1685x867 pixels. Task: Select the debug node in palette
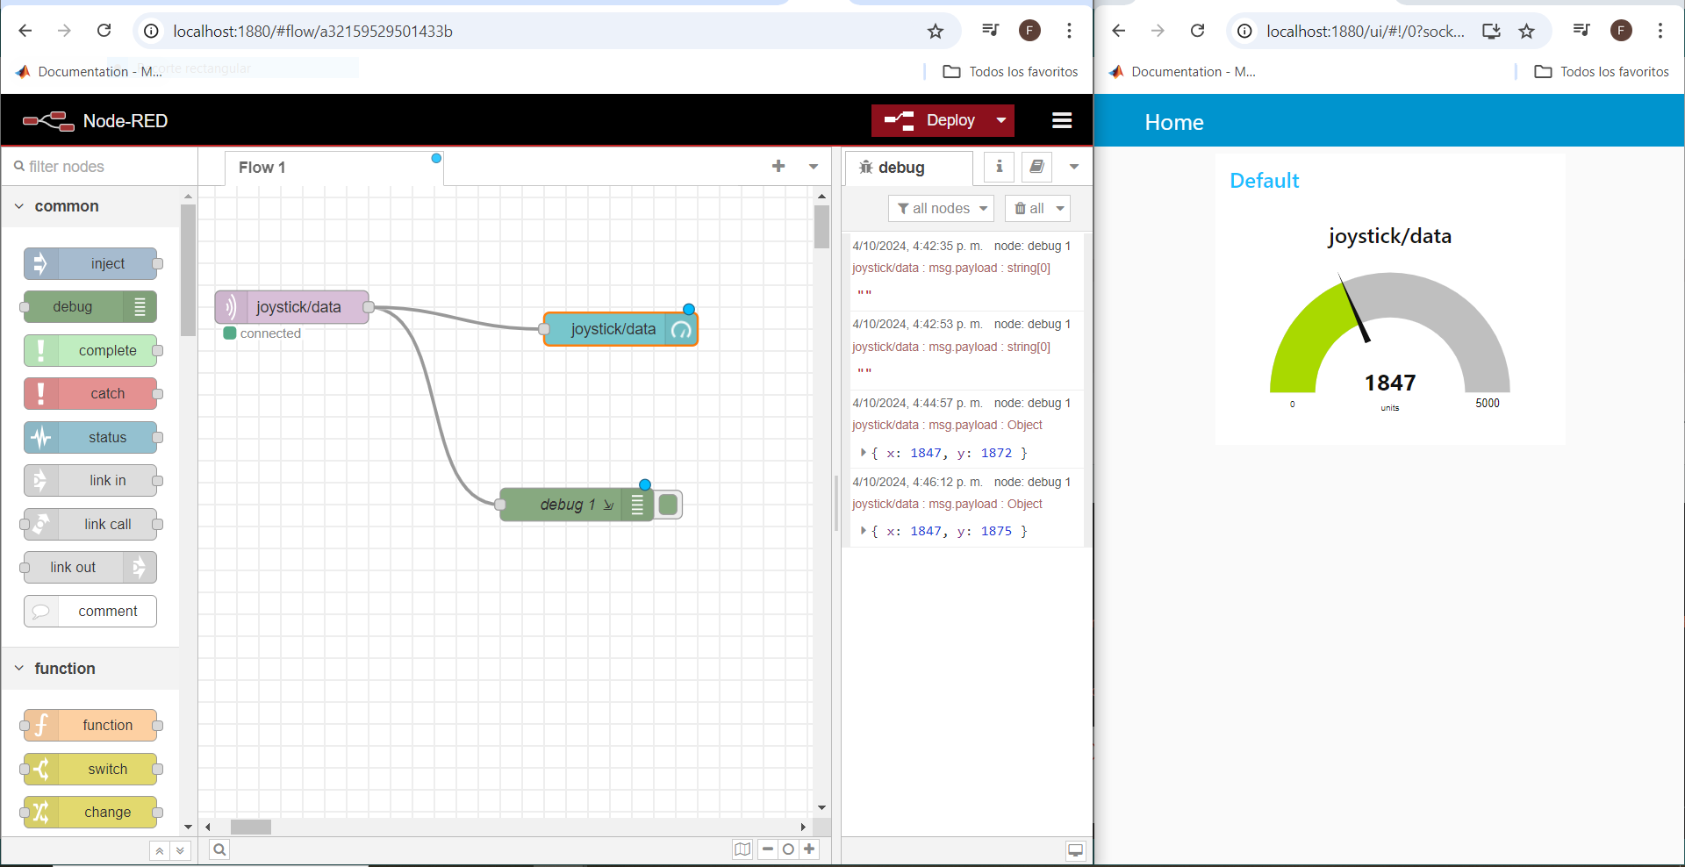[90, 307]
